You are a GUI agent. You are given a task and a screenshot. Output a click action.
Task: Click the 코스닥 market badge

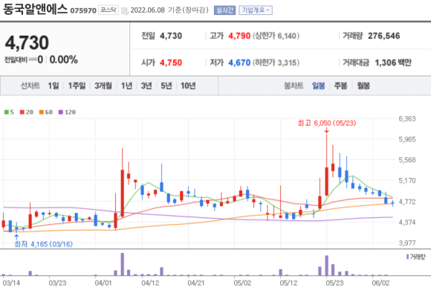tap(108, 10)
